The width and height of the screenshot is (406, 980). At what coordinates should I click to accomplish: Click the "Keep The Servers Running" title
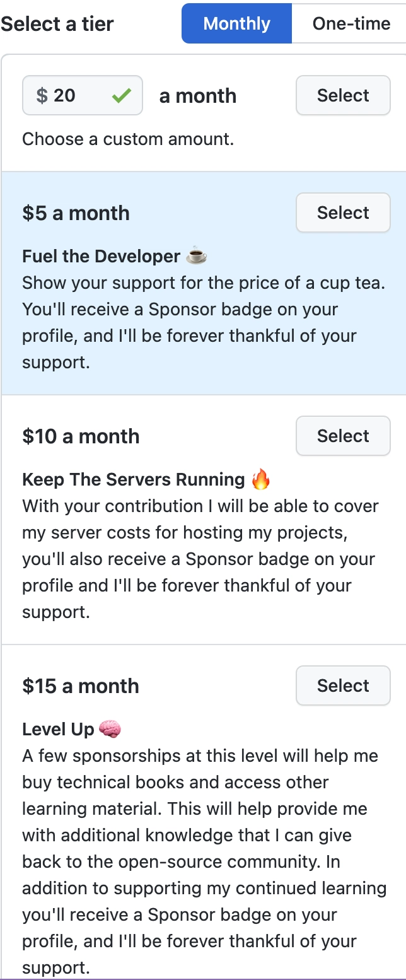click(x=133, y=479)
